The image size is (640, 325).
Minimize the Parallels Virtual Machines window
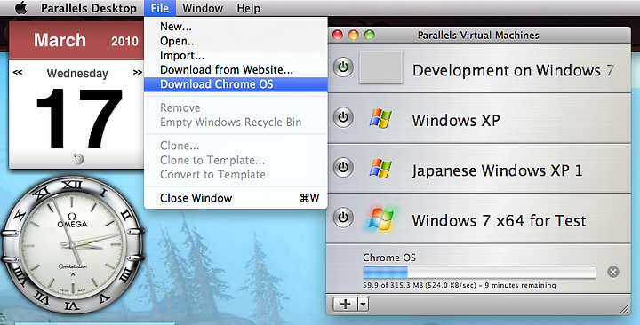[x=354, y=35]
